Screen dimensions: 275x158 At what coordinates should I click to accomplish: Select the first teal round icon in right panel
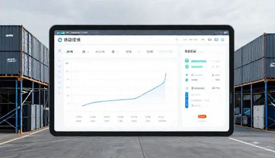[x=187, y=61]
